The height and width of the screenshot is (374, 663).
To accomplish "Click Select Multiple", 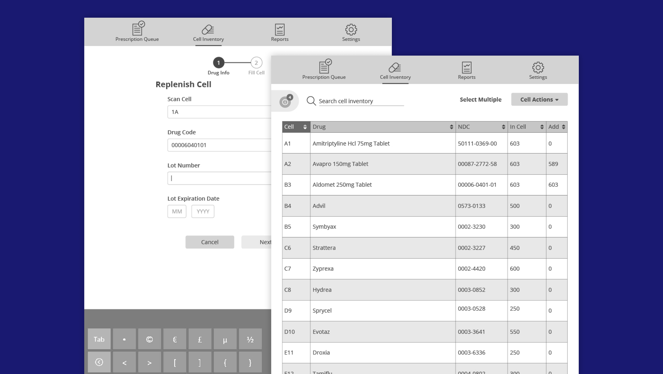I will (x=481, y=100).
